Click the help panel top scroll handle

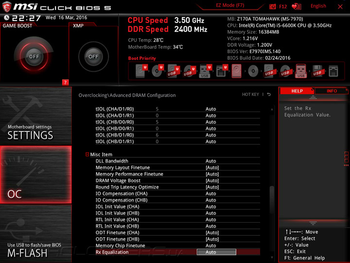pyautogui.click(x=313, y=97)
